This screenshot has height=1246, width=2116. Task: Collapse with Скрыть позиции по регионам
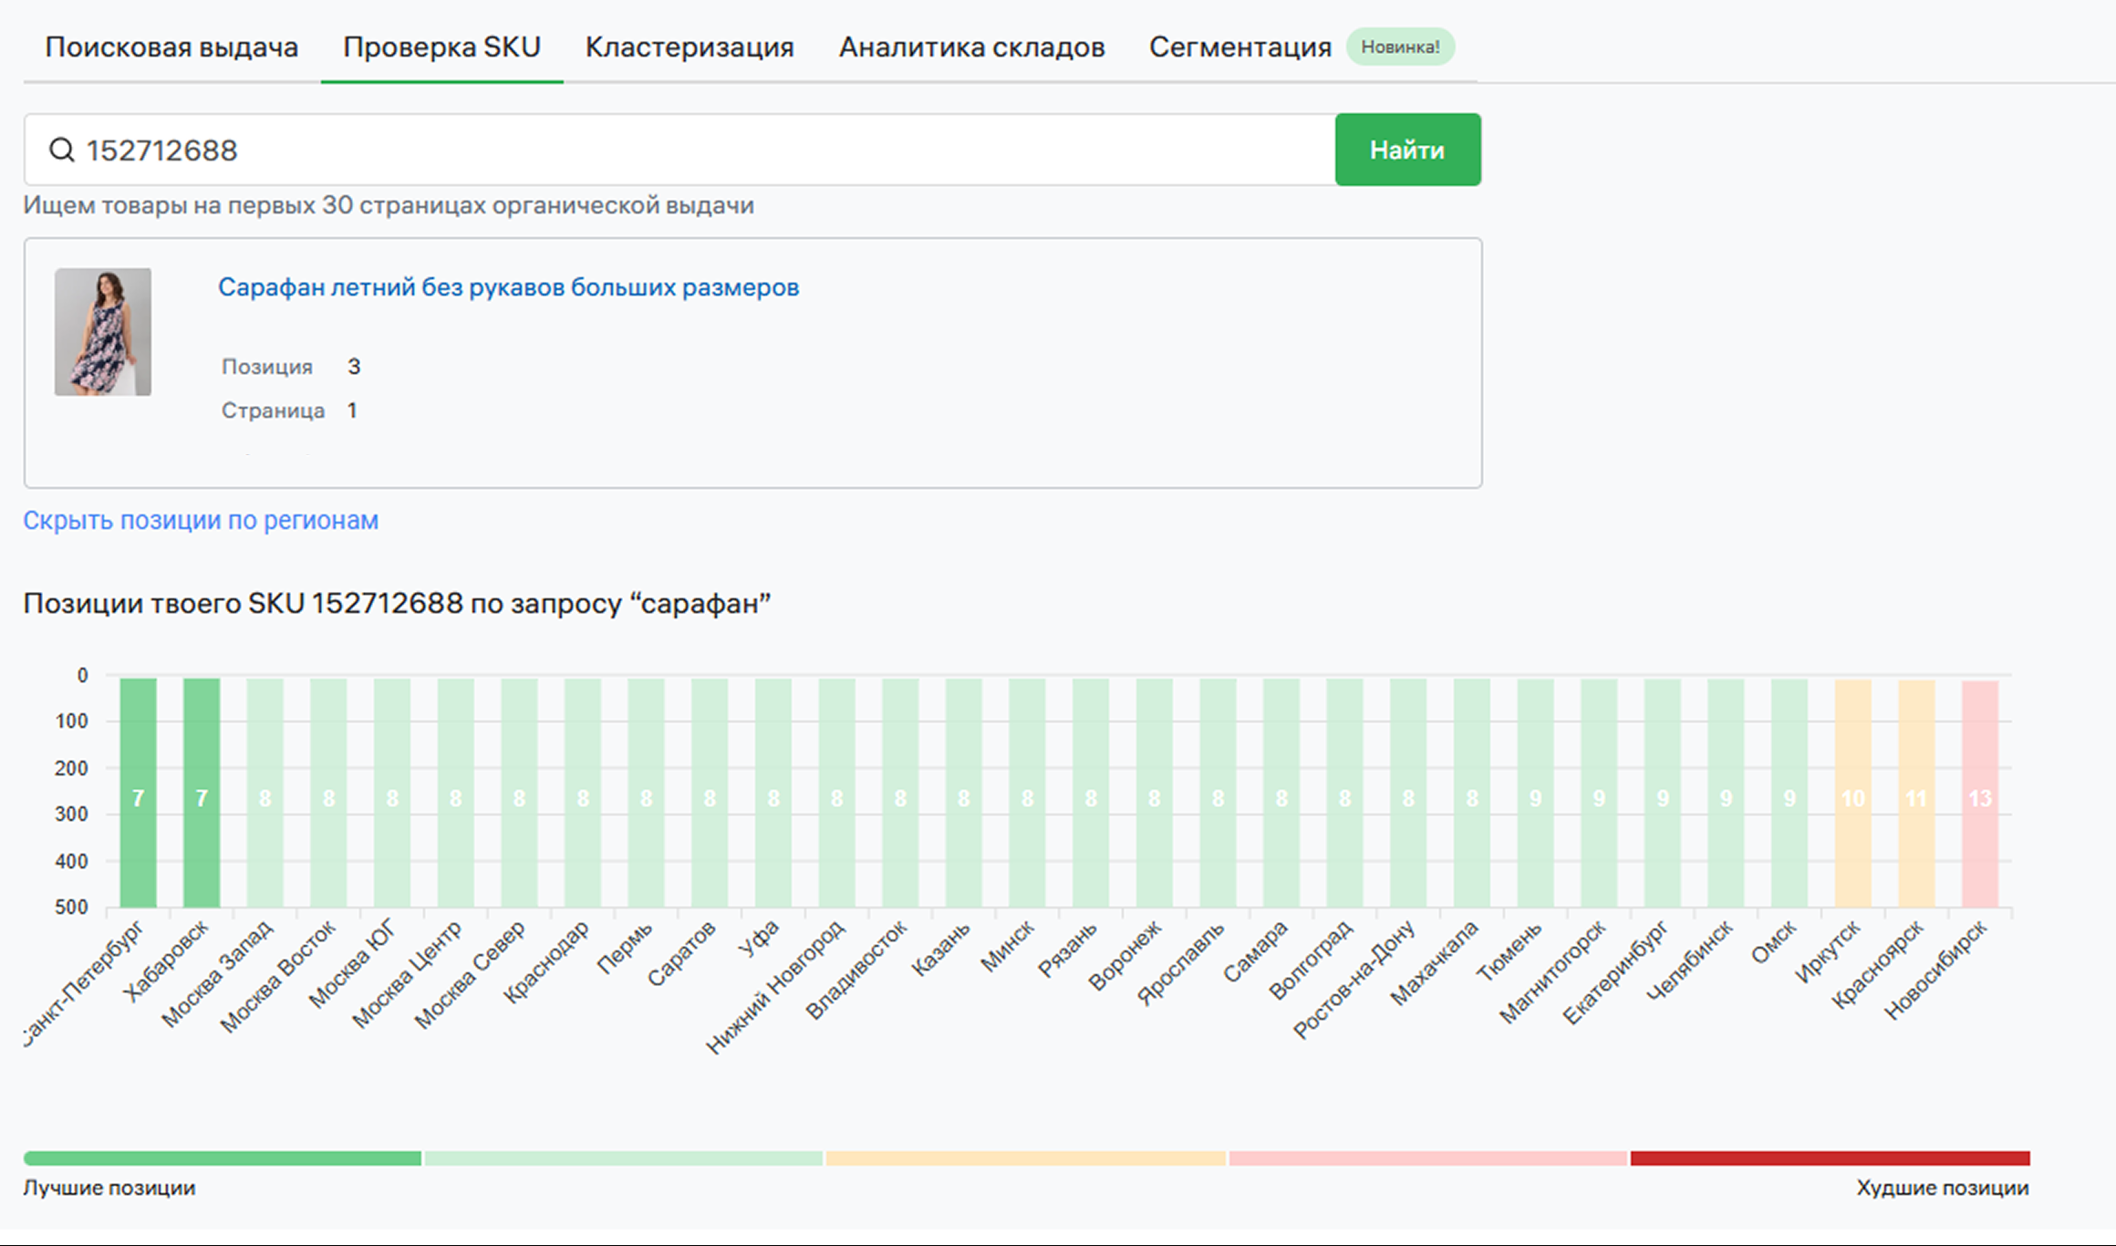point(201,520)
